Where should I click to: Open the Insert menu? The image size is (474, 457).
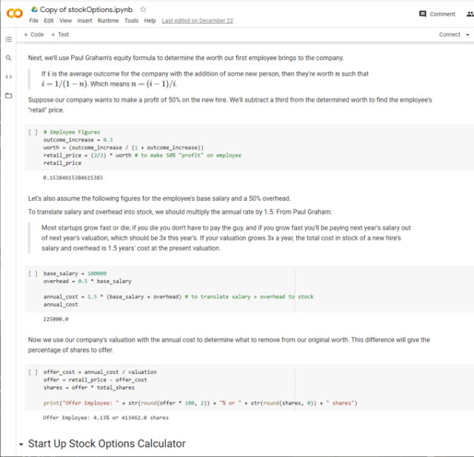click(x=85, y=21)
